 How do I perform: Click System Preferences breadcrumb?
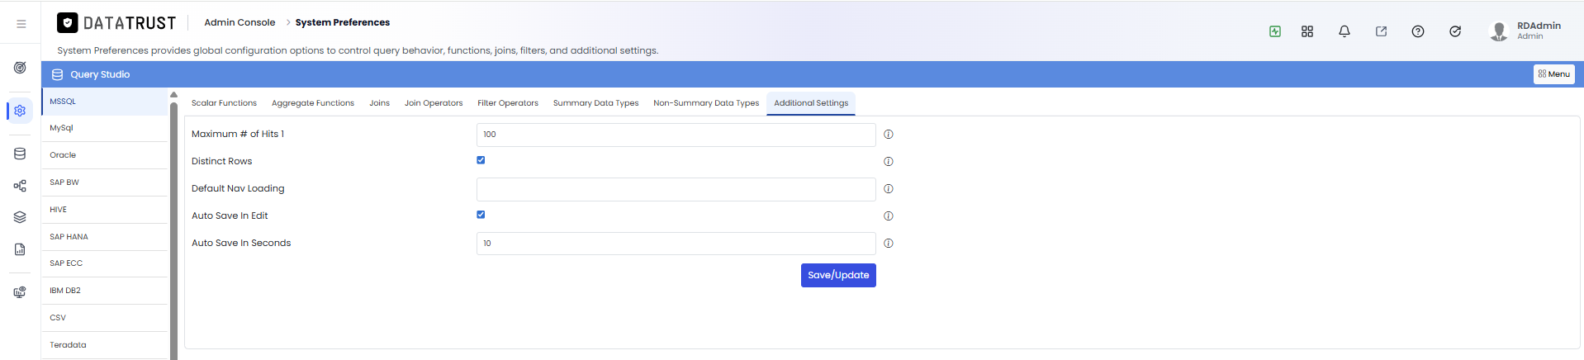pos(343,22)
